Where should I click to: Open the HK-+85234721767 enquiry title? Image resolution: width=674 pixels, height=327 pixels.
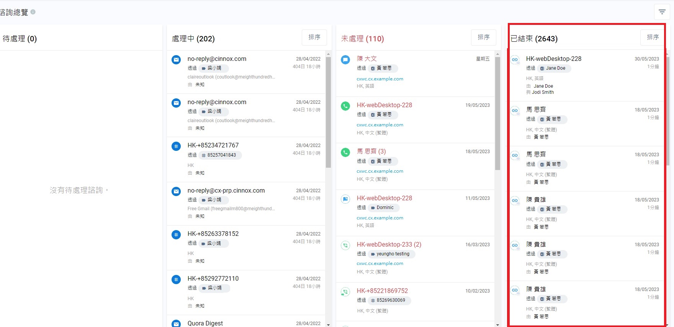[213, 146]
